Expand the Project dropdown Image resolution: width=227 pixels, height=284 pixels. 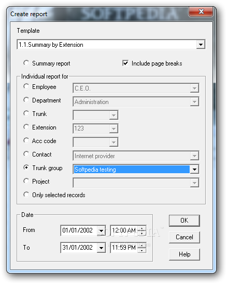(x=194, y=183)
